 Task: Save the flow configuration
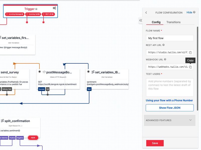155,143
